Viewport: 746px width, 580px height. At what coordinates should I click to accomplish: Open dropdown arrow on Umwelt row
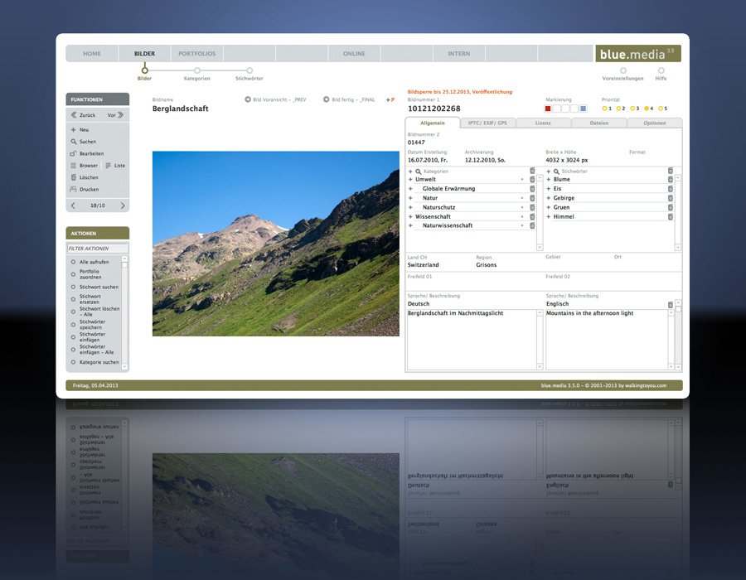coord(522,180)
